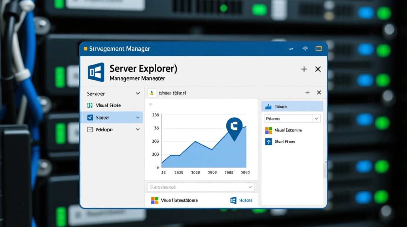407x227 pixels.
Task: Click the plus button beside Server Explorer title
Action: [304, 69]
